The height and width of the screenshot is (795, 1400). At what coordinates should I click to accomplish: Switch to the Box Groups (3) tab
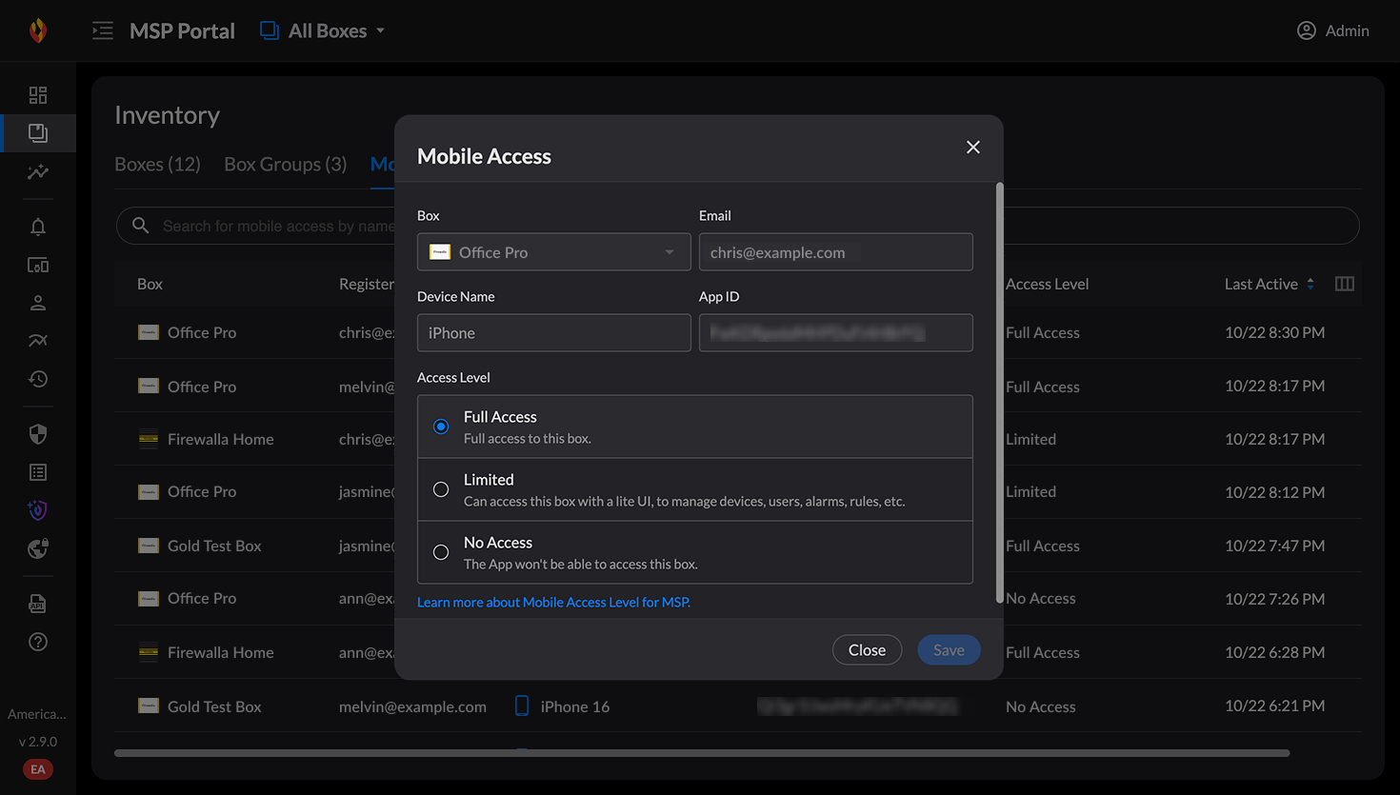[285, 164]
